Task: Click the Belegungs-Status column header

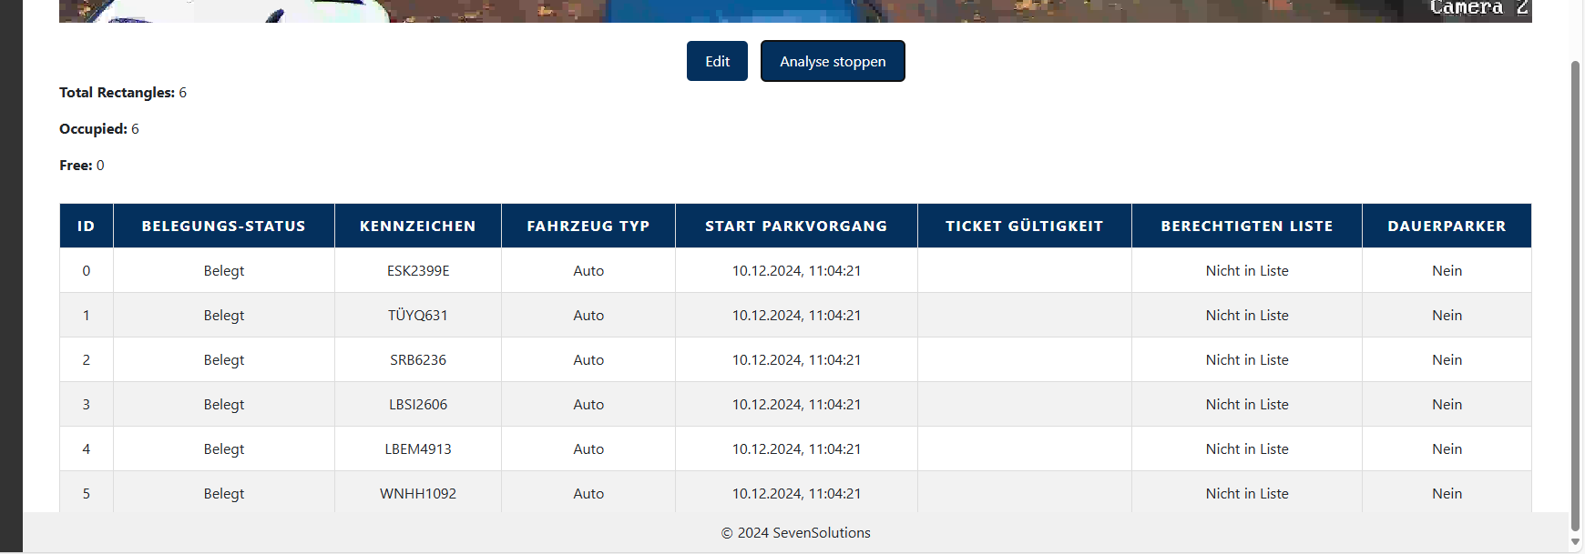Action: click(x=223, y=226)
